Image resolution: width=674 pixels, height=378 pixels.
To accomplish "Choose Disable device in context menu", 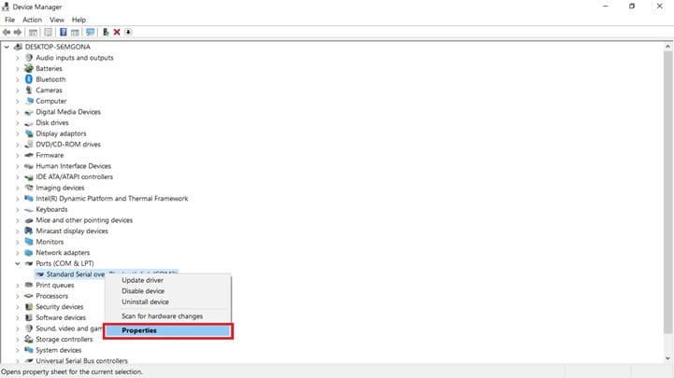I will pyautogui.click(x=144, y=291).
